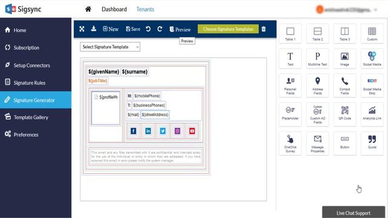The height and width of the screenshot is (218, 388).
Task: Click the YouTube icon in signature
Action: tap(192, 131)
